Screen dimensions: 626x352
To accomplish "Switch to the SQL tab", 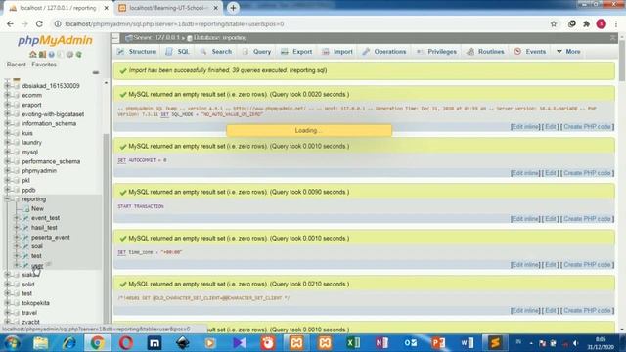I will pos(178,52).
